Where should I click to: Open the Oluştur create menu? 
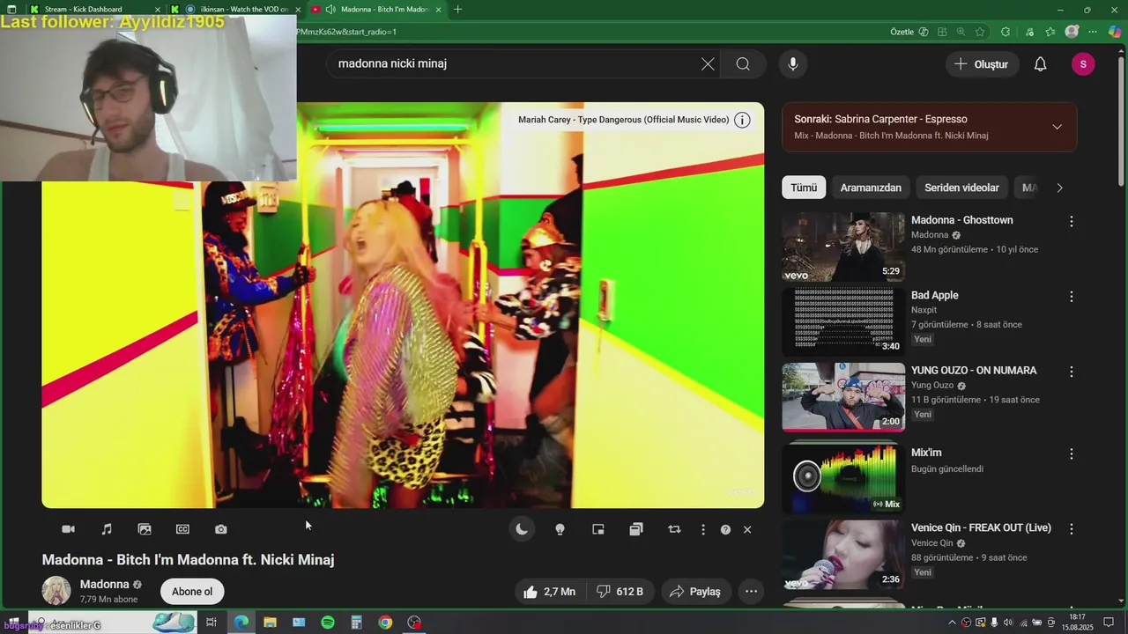click(982, 64)
